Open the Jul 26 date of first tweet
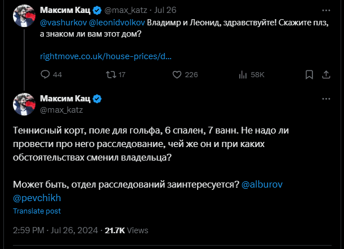Image resolution: width=344 pixels, height=249 pixels. (x=164, y=10)
